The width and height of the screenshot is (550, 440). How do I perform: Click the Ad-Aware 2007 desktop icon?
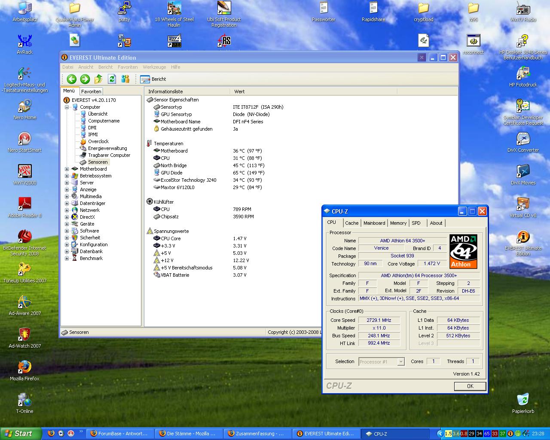click(25, 306)
